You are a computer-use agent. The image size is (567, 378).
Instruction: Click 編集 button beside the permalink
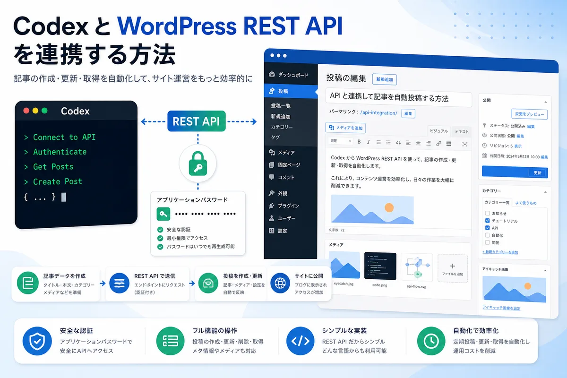pos(409,113)
